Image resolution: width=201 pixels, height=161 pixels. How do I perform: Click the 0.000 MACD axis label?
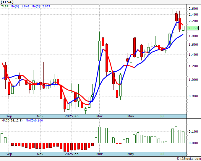[x=193, y=143]
